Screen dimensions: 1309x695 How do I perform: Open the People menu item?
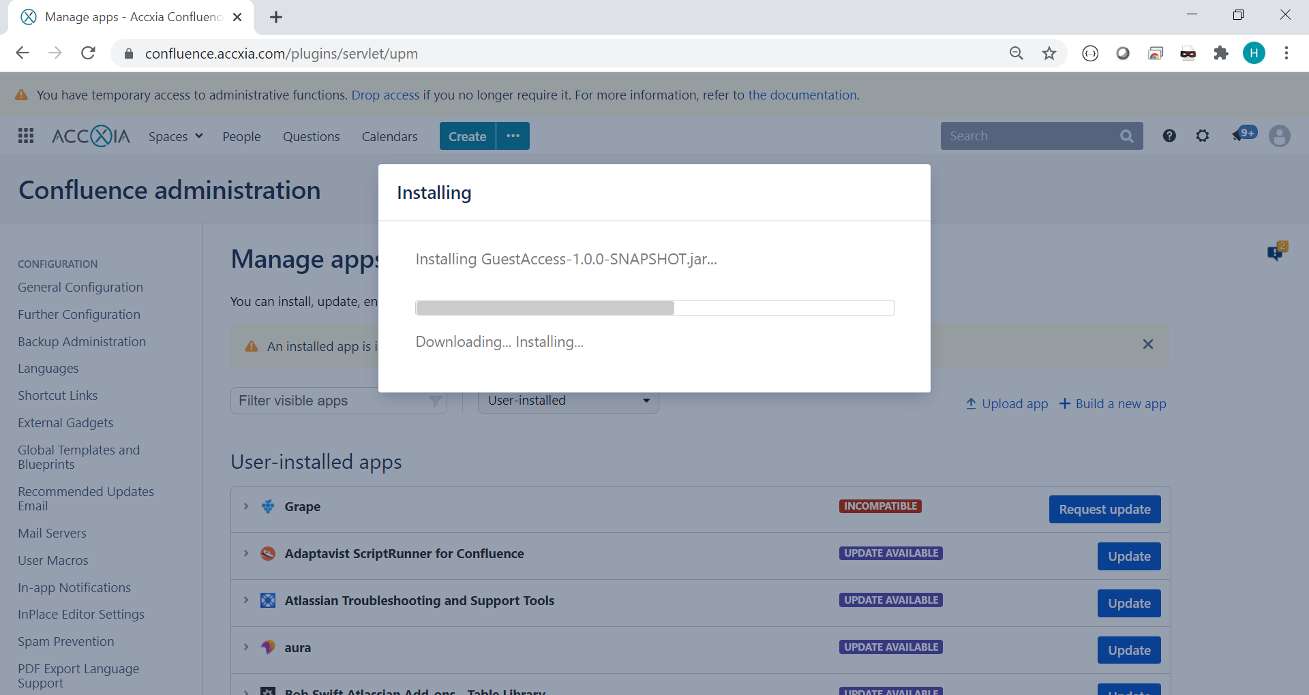[241, 136]
